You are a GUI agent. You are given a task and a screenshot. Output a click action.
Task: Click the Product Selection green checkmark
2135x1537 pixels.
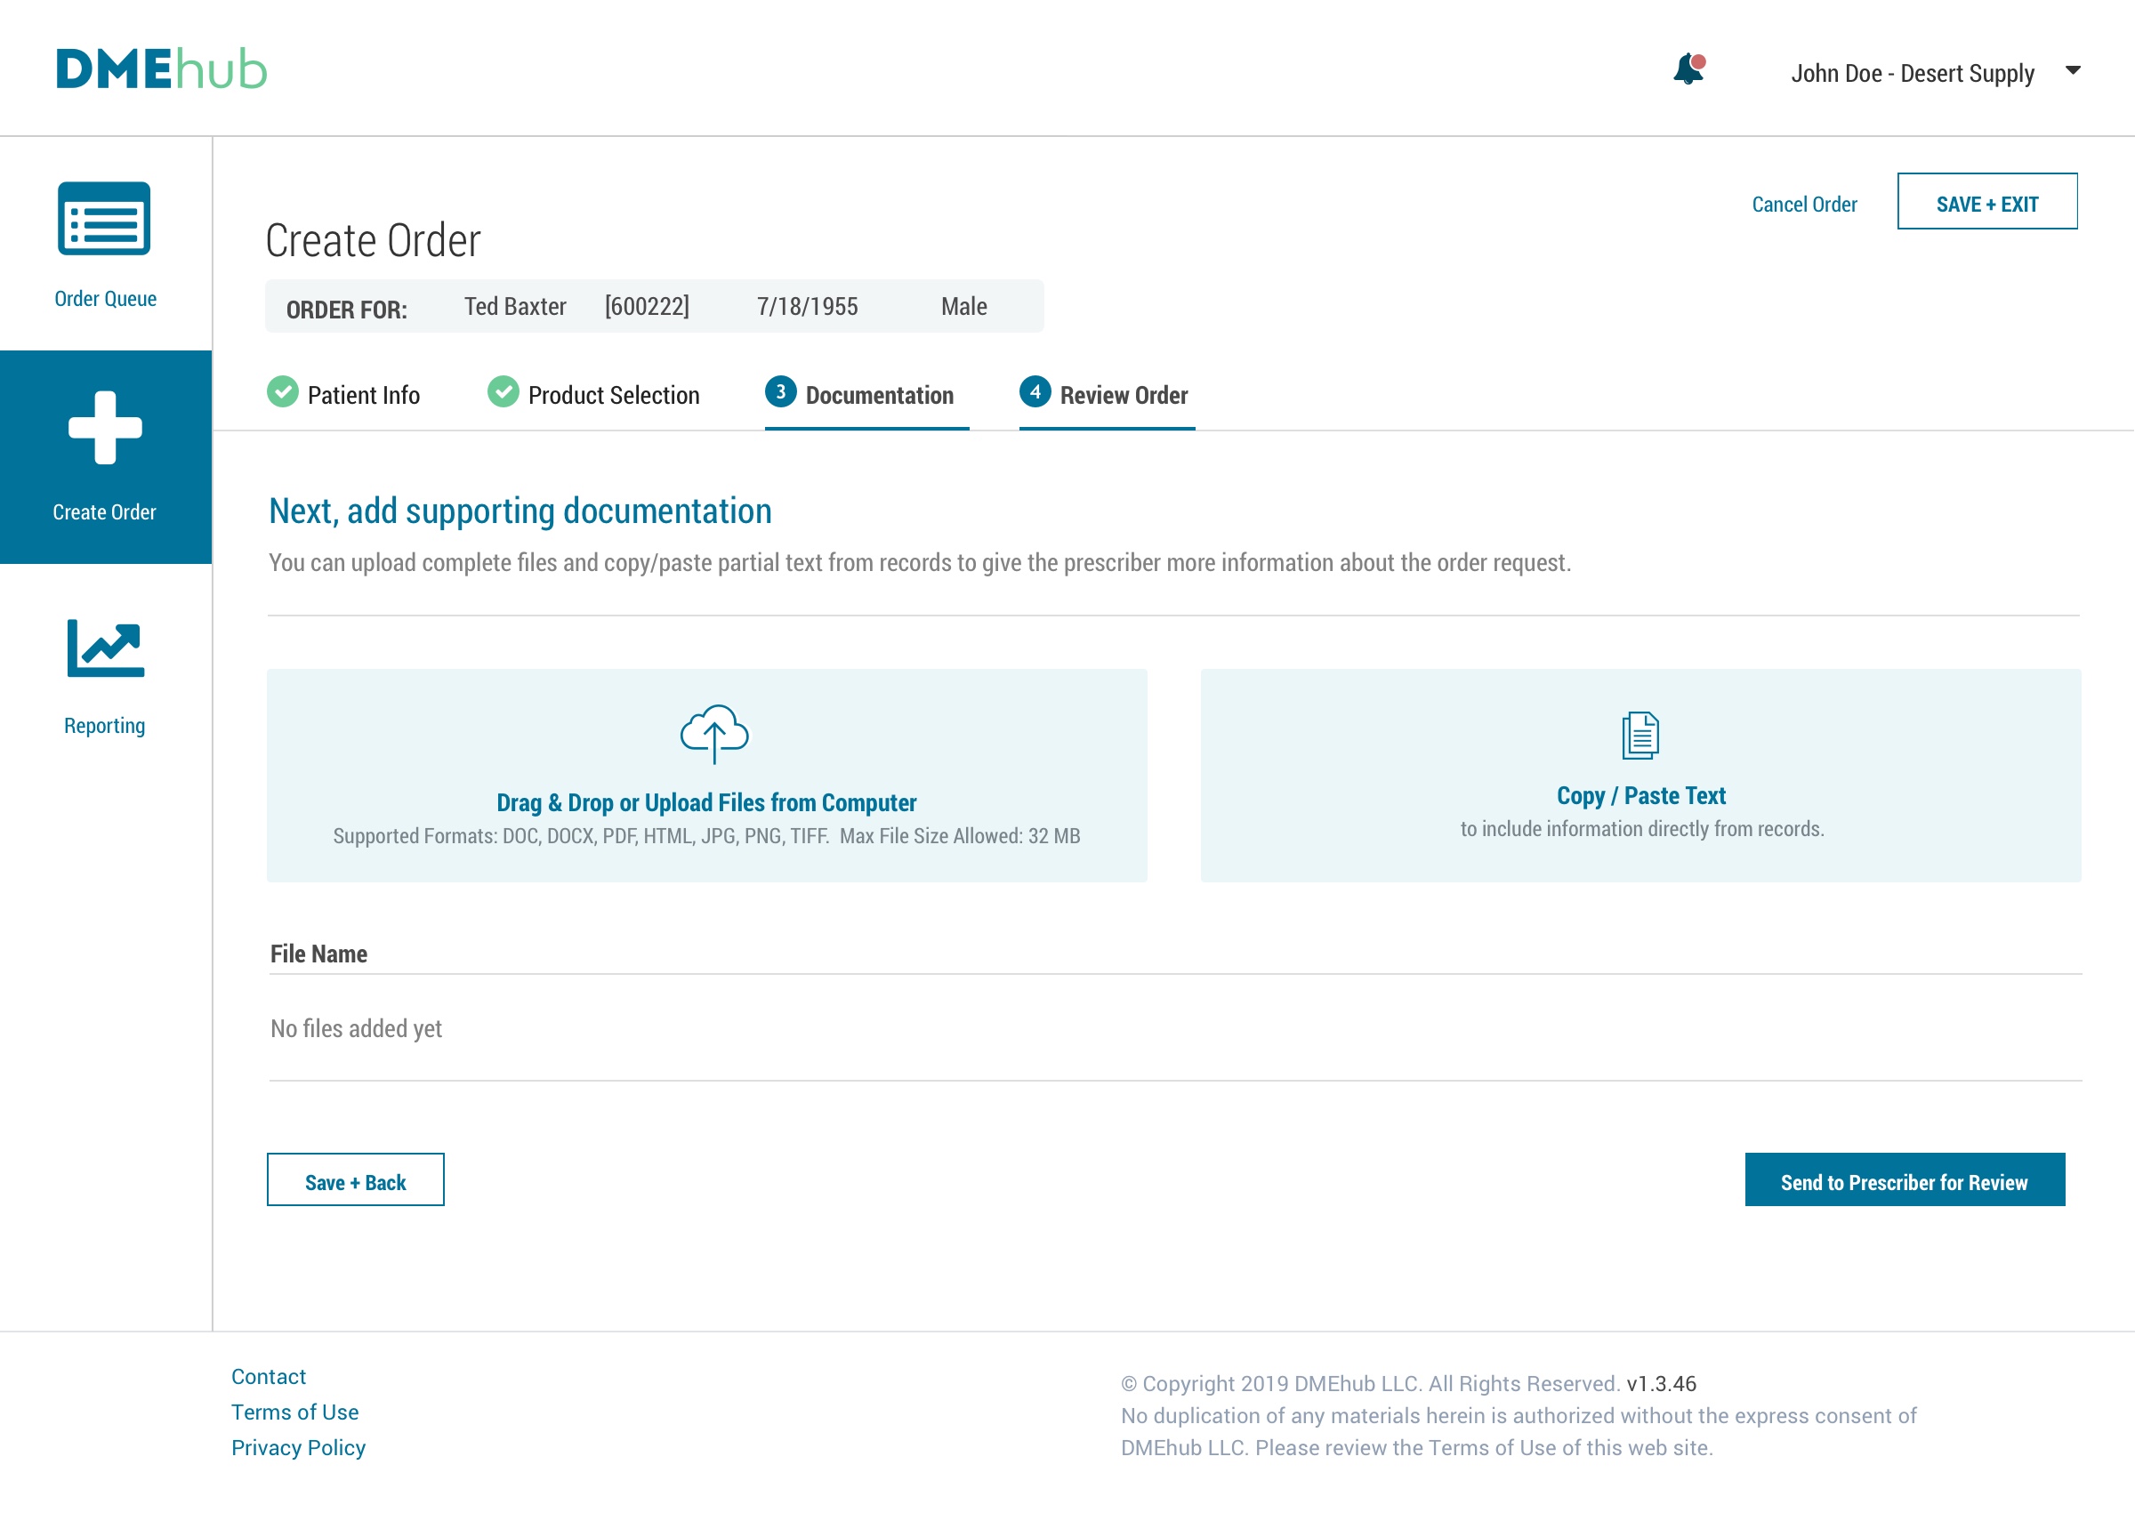(503, 391)
